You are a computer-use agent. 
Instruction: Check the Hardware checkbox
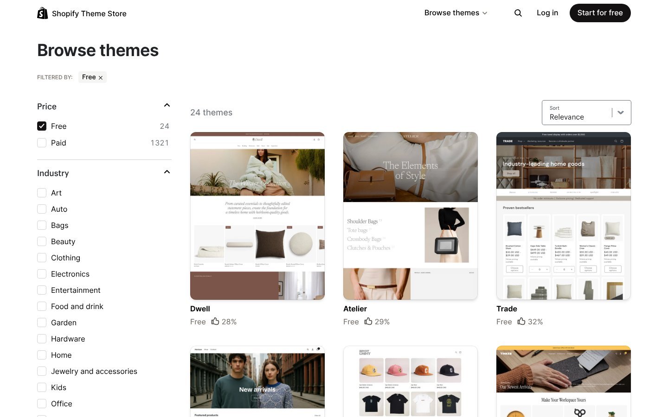coord(42,339)
